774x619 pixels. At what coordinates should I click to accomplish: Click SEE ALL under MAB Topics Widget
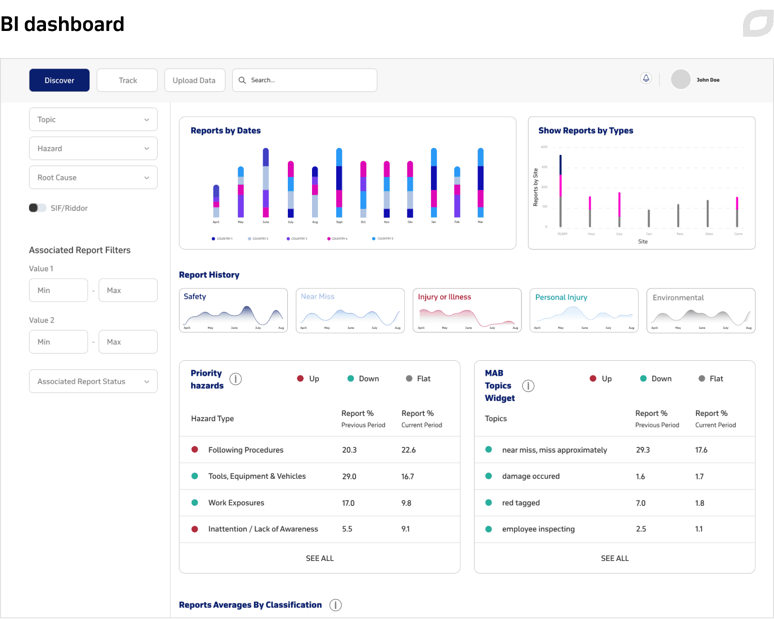(x=615, y=559)
